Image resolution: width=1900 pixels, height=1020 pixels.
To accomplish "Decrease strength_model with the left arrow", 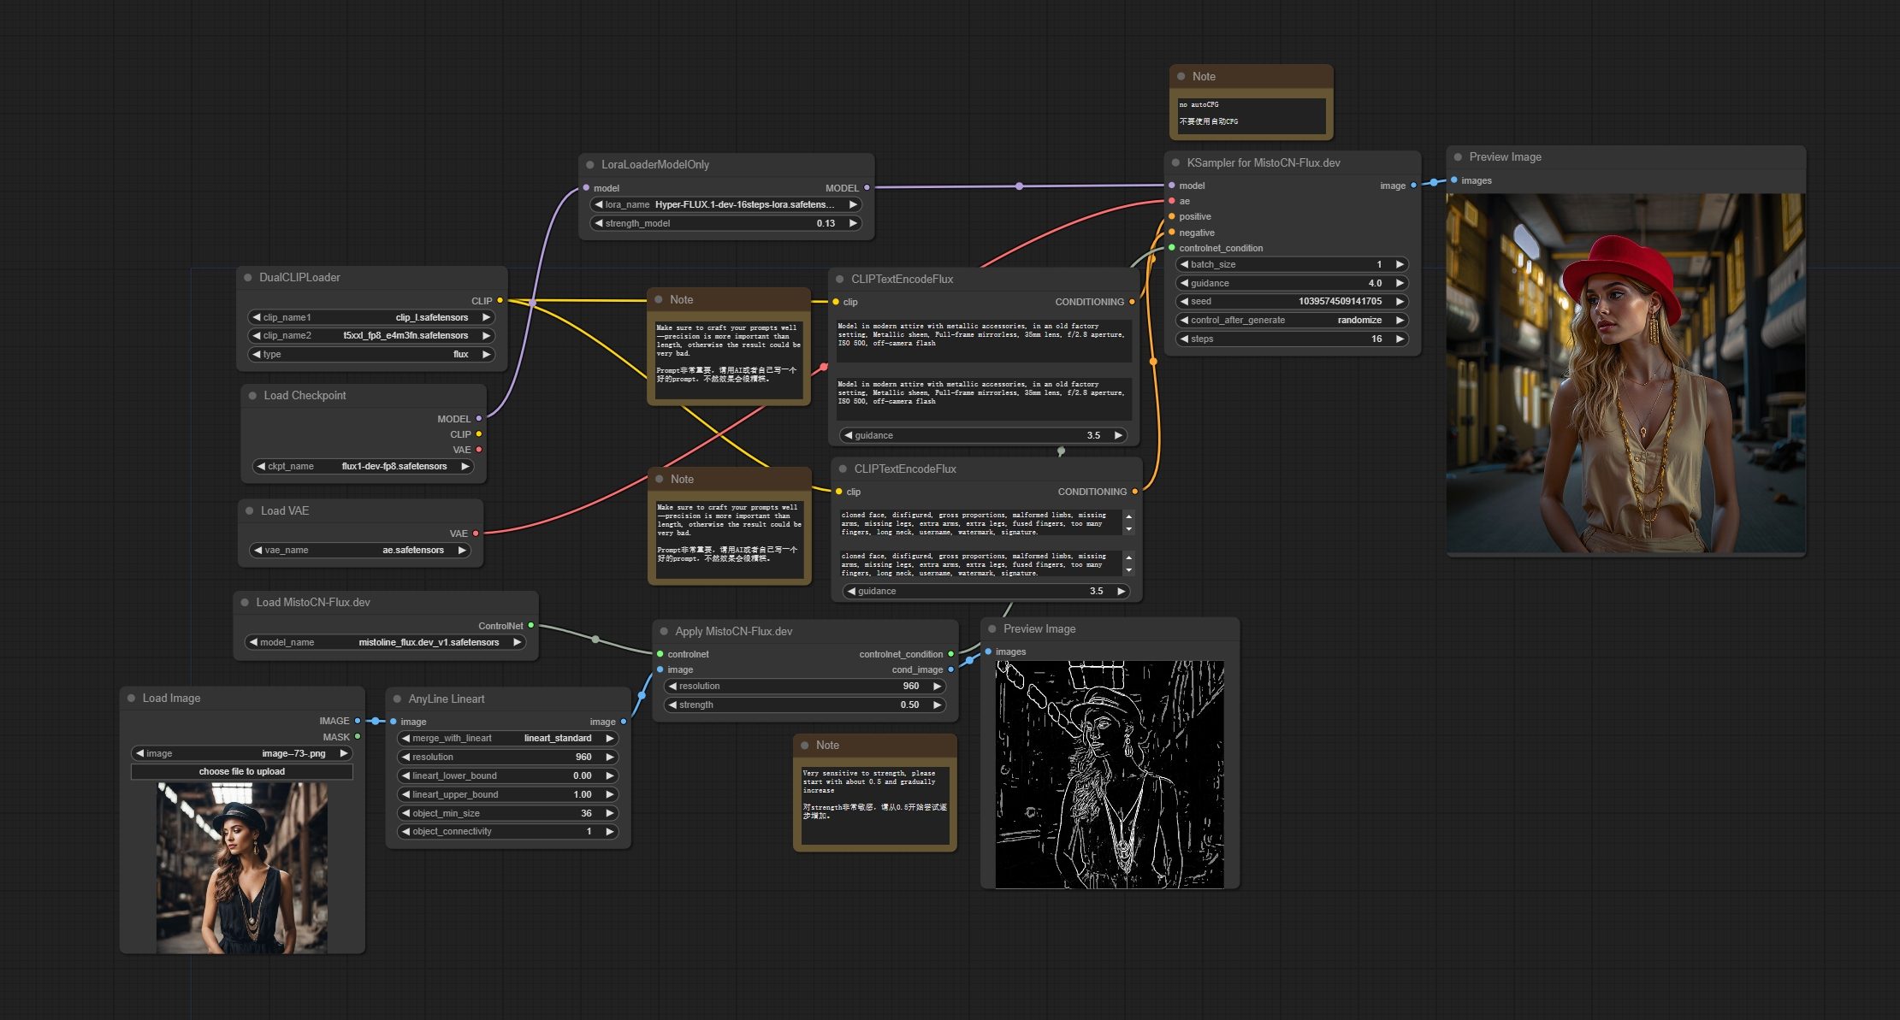I will 599,223.
